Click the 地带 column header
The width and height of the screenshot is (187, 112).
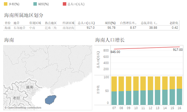pos(17,23)
